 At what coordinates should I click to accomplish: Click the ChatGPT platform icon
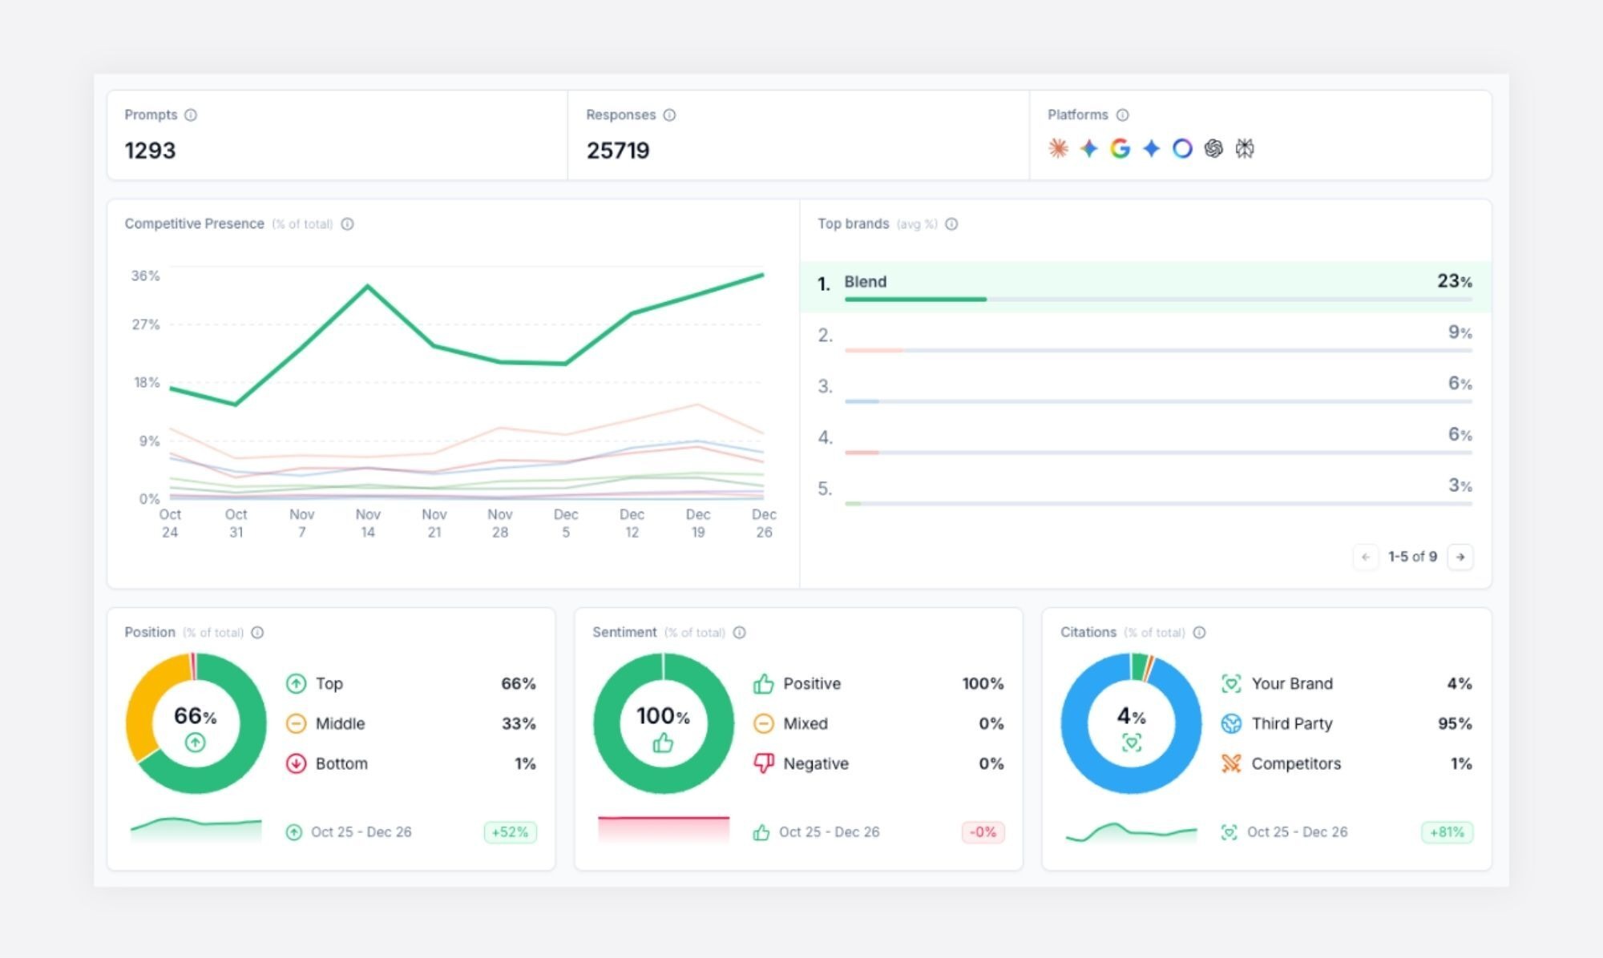point(1213,148)
